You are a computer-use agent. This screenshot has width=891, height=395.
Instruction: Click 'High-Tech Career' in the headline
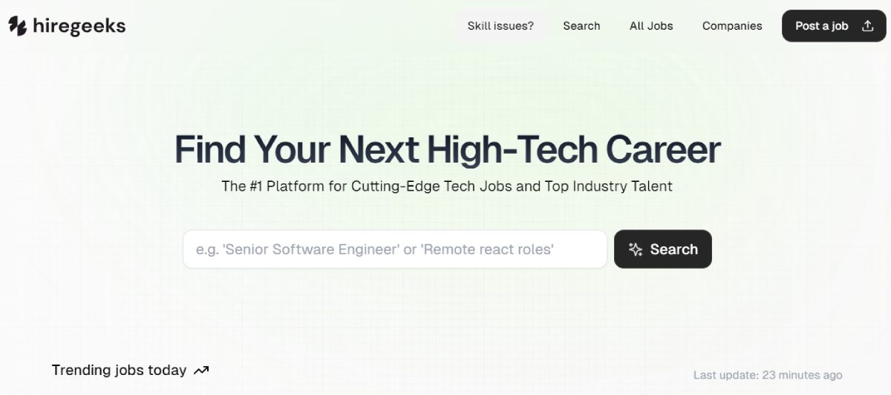coord(573,149)
